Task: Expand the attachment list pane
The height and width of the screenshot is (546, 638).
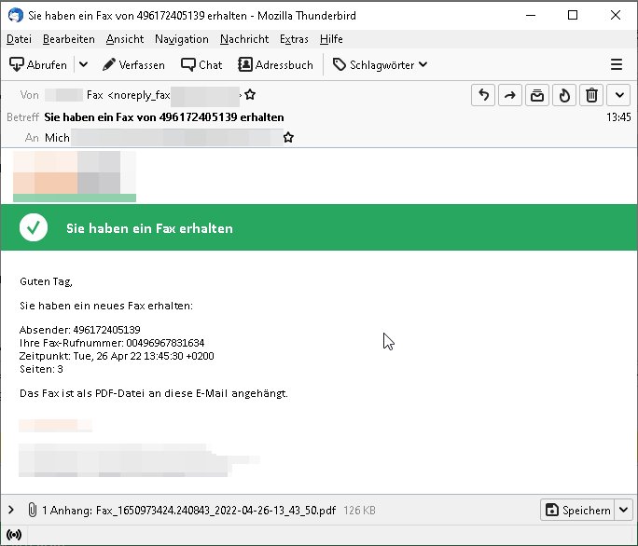Action: pos(11,510)
